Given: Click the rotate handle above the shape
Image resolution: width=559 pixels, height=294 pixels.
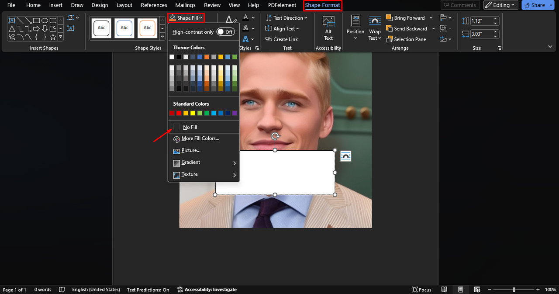Looking at the screenshot, I should pyautogui.click(x=275, y=136).
